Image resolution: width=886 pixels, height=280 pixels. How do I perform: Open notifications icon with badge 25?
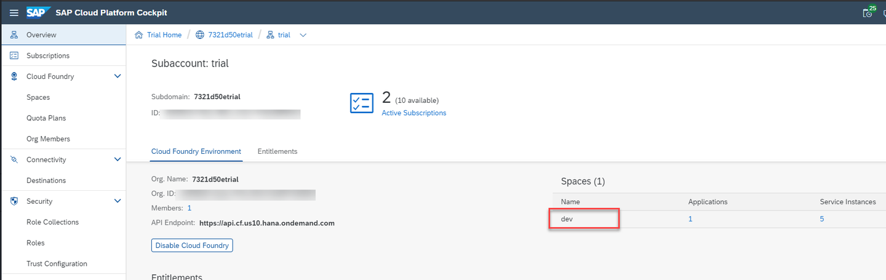868,12
